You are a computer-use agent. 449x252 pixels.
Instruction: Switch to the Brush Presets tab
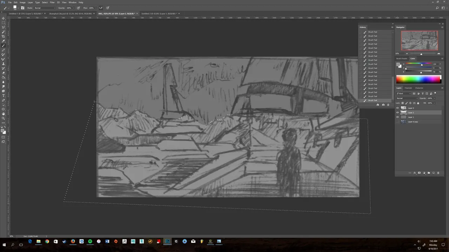coord(402,58)
